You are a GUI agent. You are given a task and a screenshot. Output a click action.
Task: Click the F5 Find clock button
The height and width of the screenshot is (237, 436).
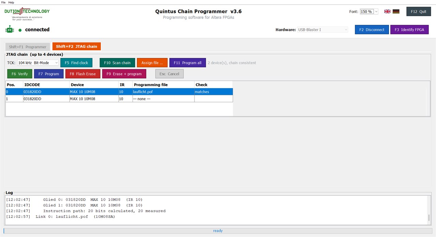(x=76, y=63)
